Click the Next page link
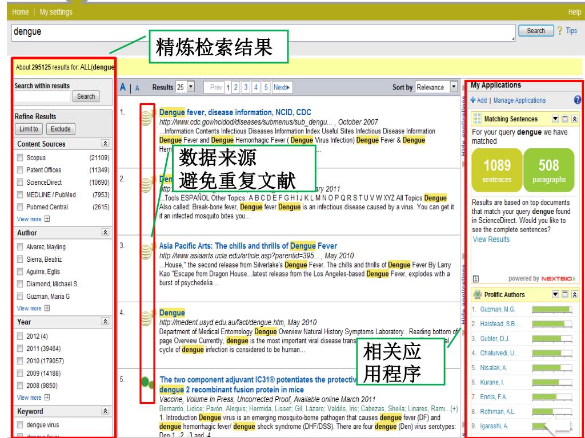Image resolution: width=585 pixels, height=438 pixels. [282, 87]
